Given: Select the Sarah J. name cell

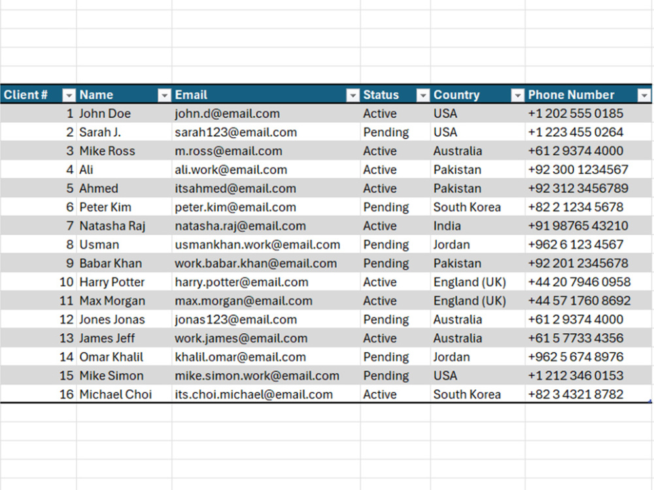Looking at the screenshot, I should pos(124,132).
